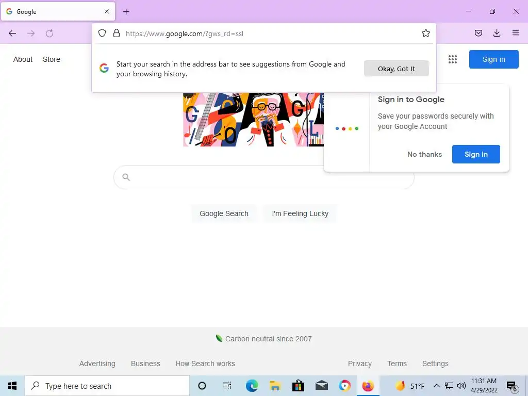528x396 pixels.
Task: Open Cortana from the taskbar
Action: (202, 386)
